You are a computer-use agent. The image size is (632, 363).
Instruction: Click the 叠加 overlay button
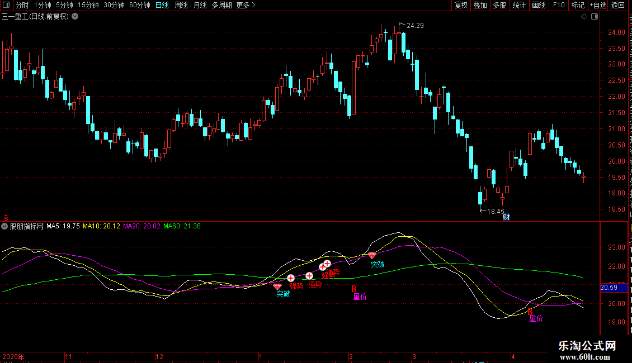click(x=480, y=5)
